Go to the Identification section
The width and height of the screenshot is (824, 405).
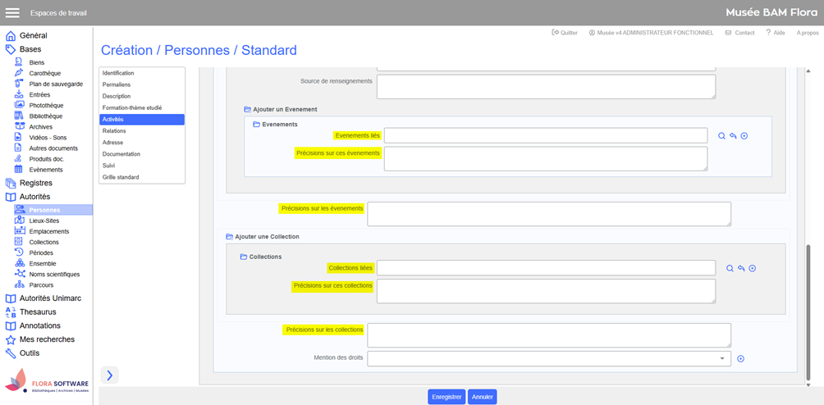click(x=118, y=73)
